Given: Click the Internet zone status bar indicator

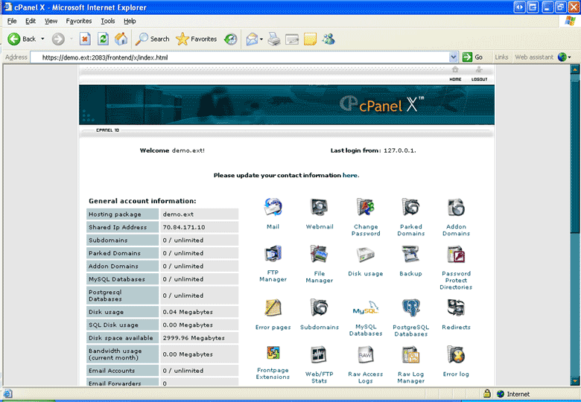Looking at the screenshot, I should click(513, 394).
